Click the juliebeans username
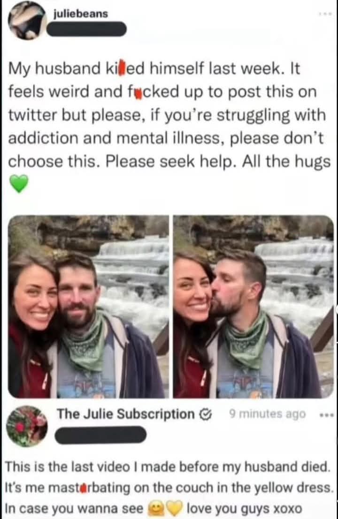This screenshot has height=519, width=338. [x=81, y=14]
